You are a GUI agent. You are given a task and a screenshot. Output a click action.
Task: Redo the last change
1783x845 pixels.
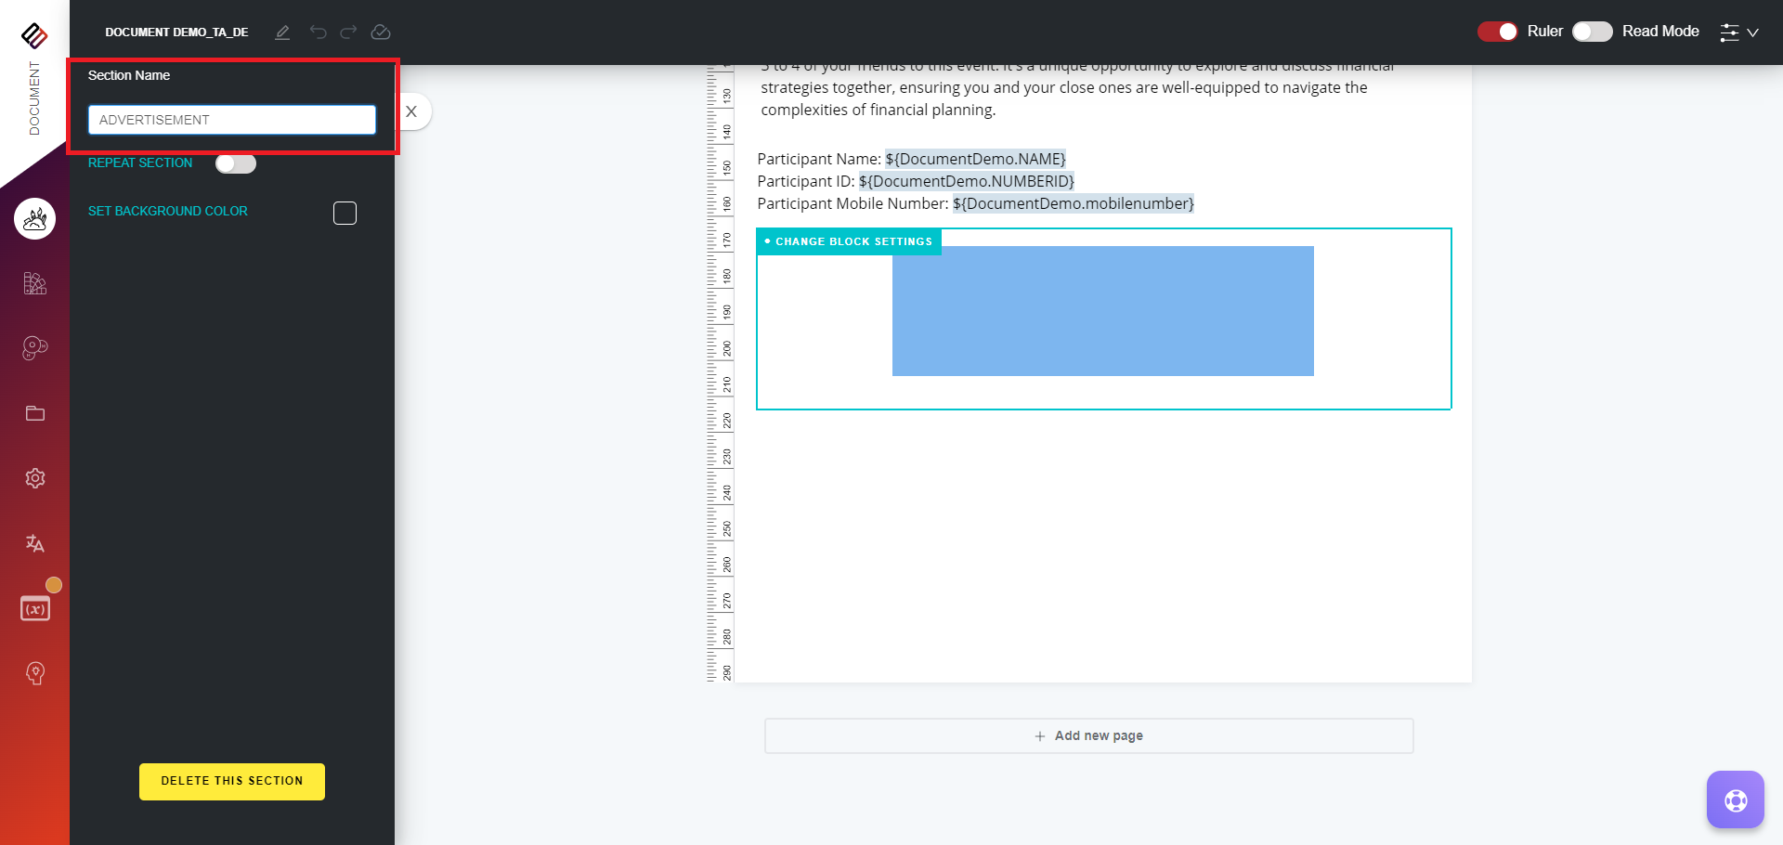coord(348,32)
